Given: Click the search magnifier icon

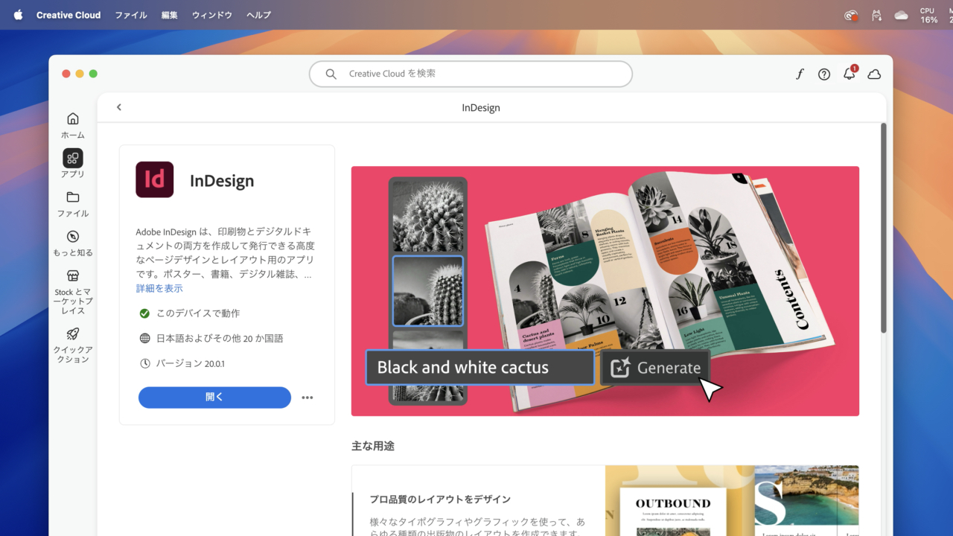Looking at the screenshot, I should point(332,74).
